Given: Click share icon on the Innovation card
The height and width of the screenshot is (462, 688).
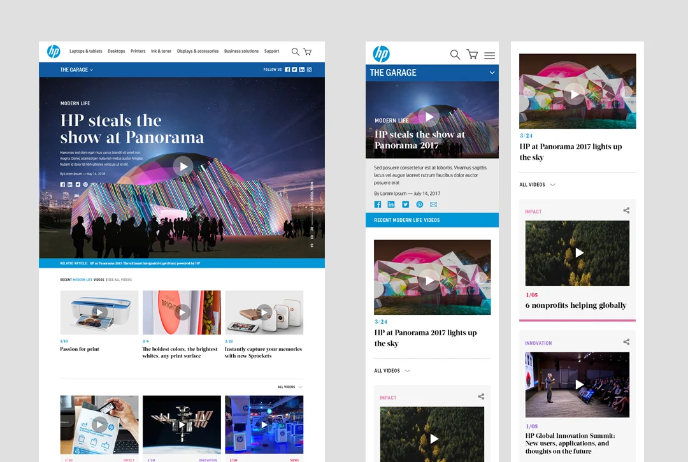Looking at the screenshot, I should pos(626,342).
